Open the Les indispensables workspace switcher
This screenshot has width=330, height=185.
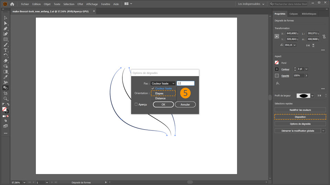(x=251, y=4)
